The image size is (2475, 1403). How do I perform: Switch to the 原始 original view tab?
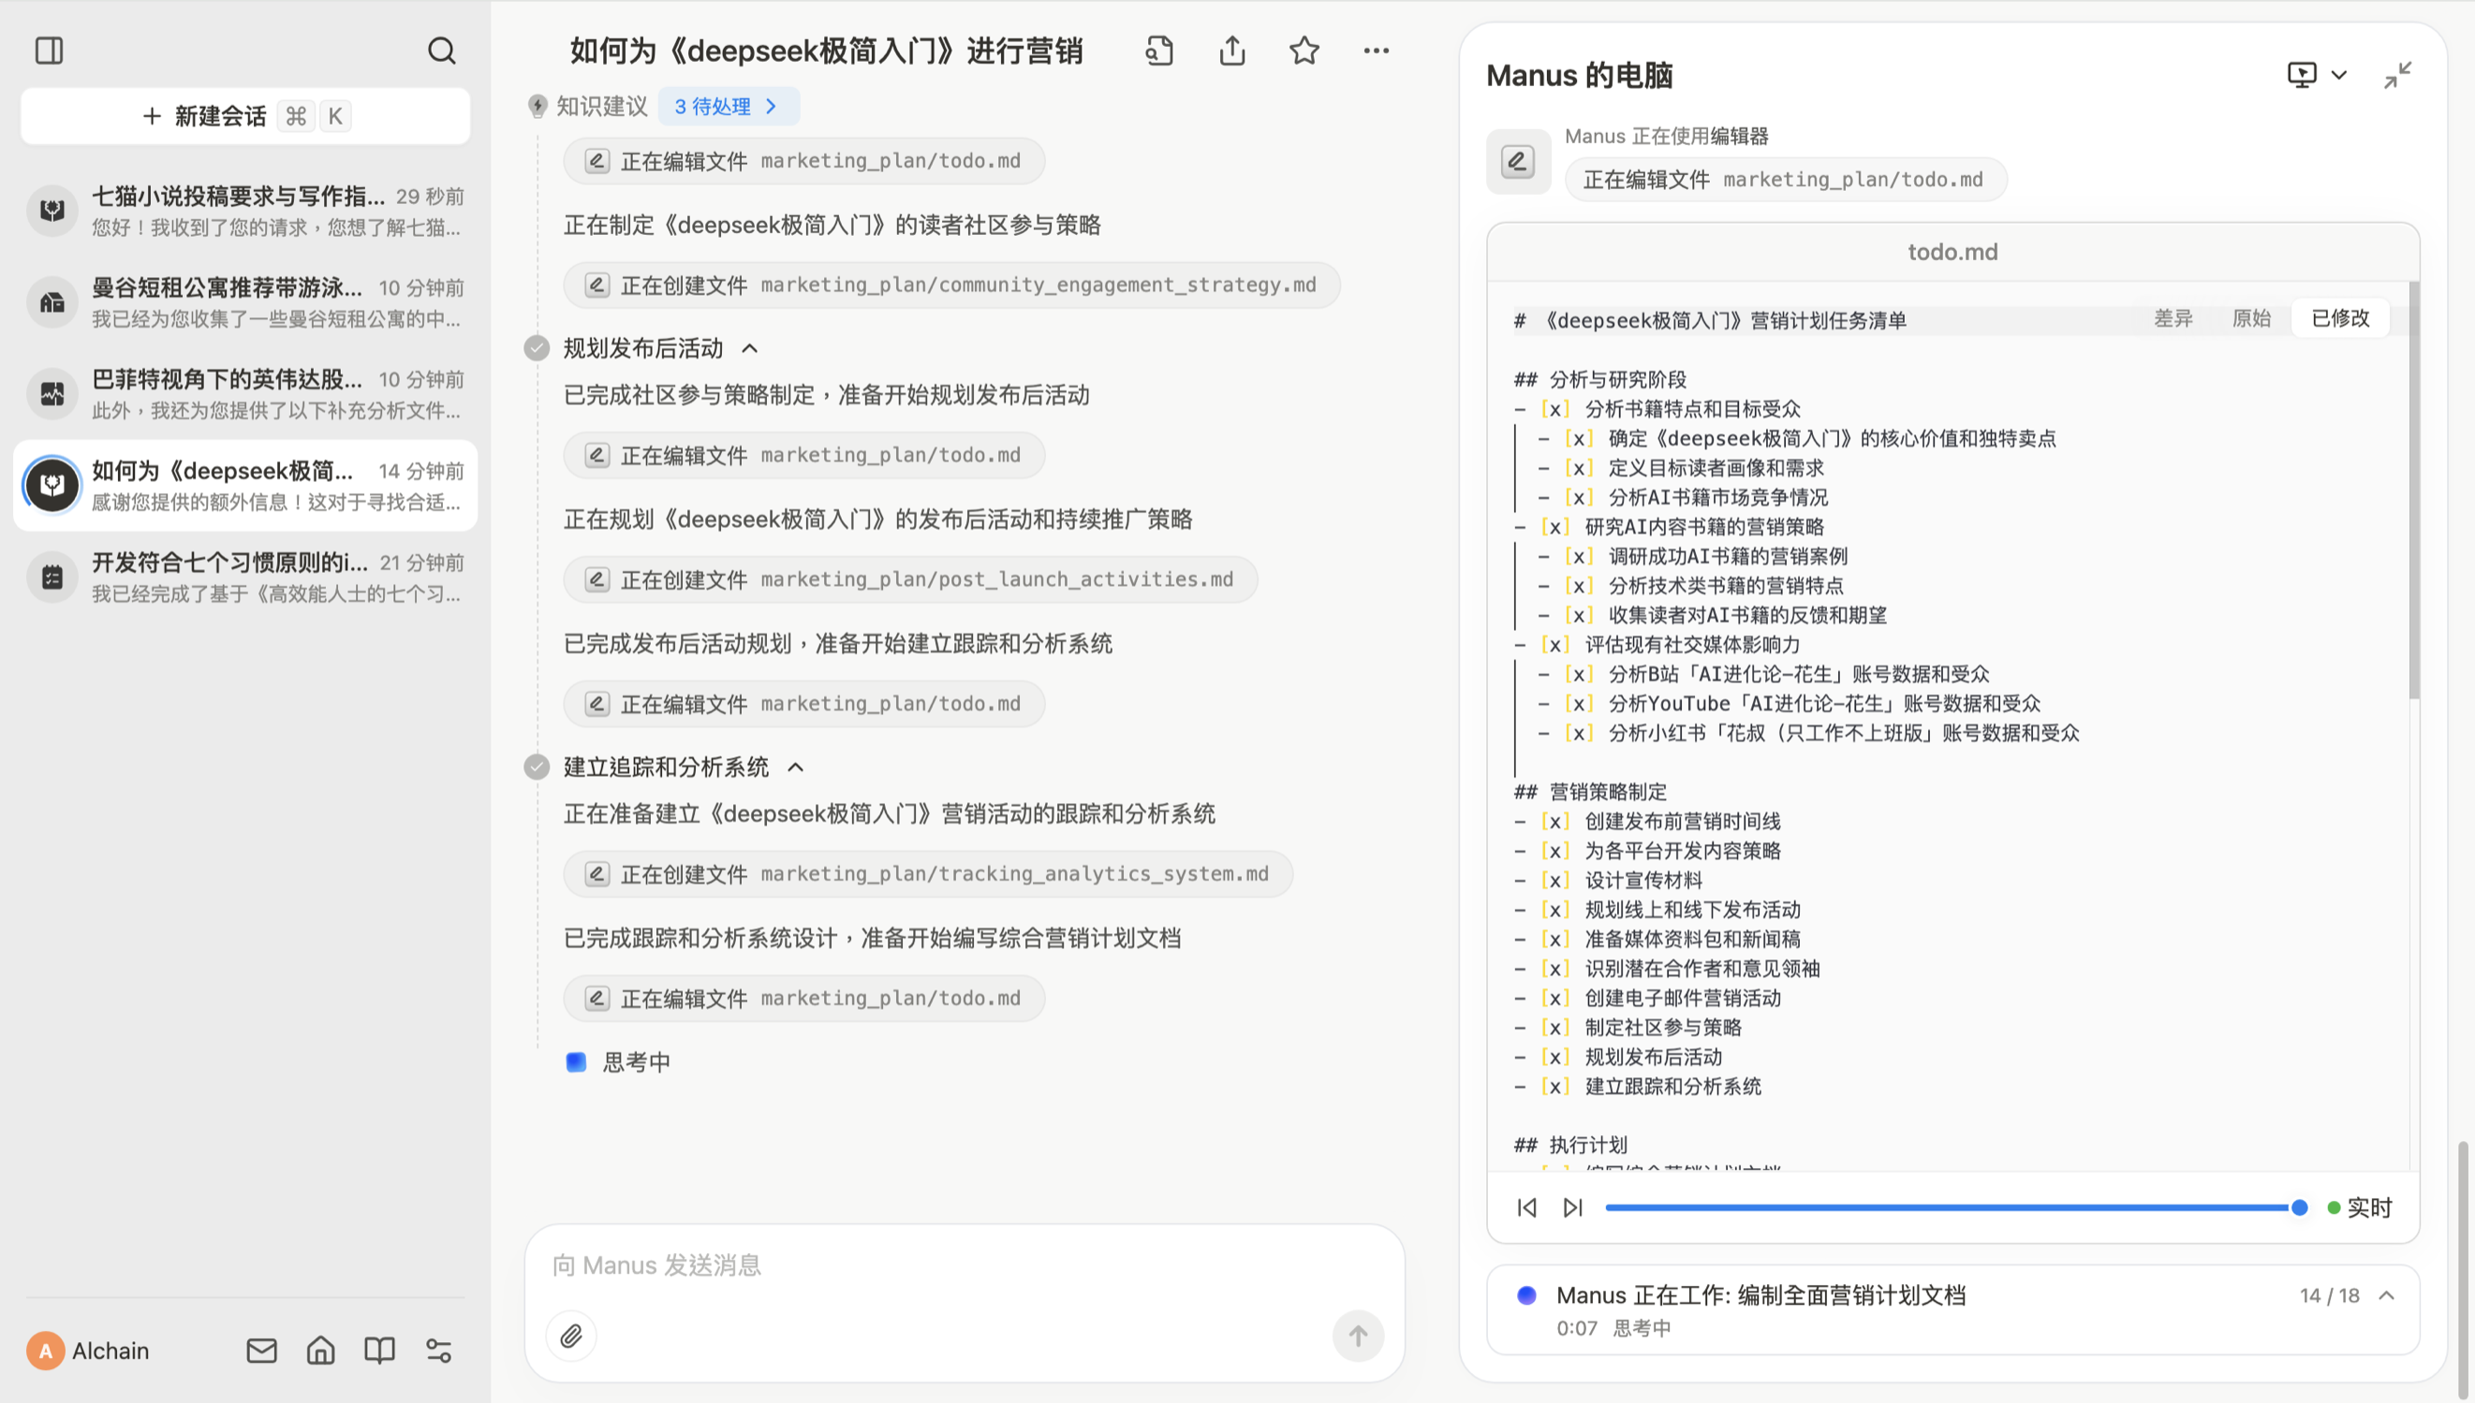[x=2251, y=318]
